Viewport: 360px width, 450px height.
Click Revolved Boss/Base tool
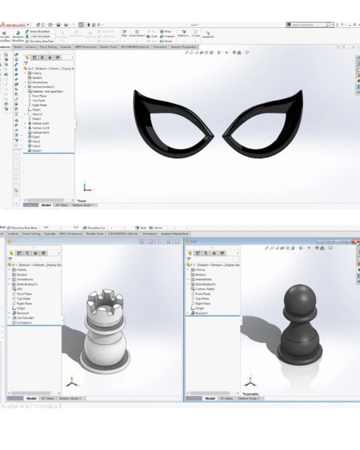pos(18,37)
